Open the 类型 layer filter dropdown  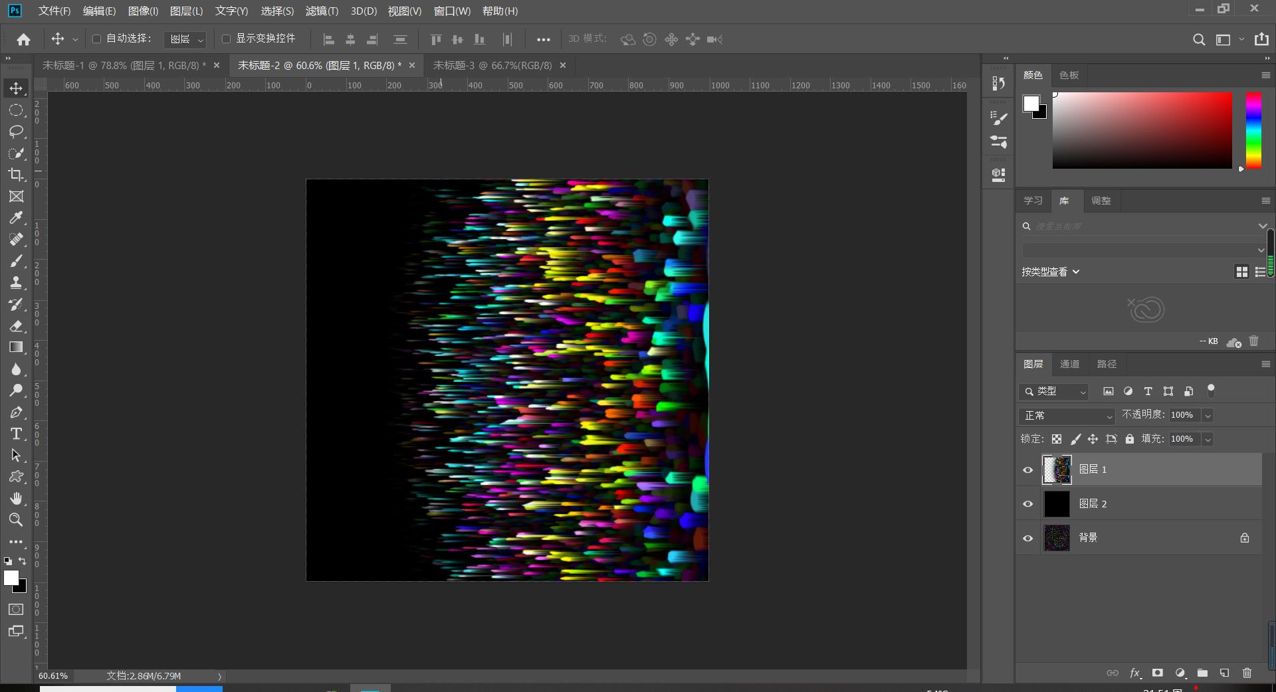click(x=1054, y=392)
